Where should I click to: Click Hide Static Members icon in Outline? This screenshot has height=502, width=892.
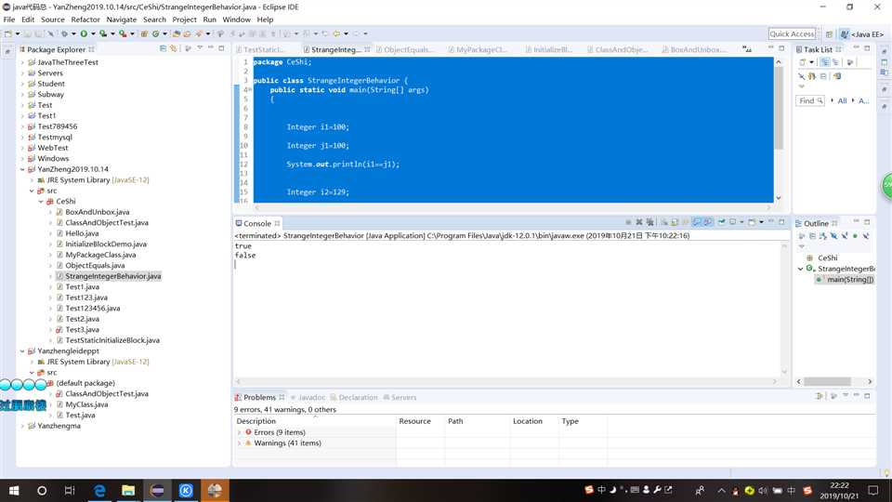[845, 235]
